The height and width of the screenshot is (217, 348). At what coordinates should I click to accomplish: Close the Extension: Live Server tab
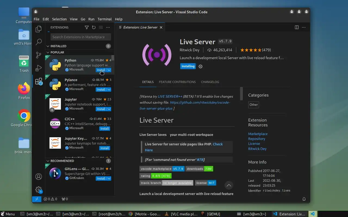[x=161, y=27]
